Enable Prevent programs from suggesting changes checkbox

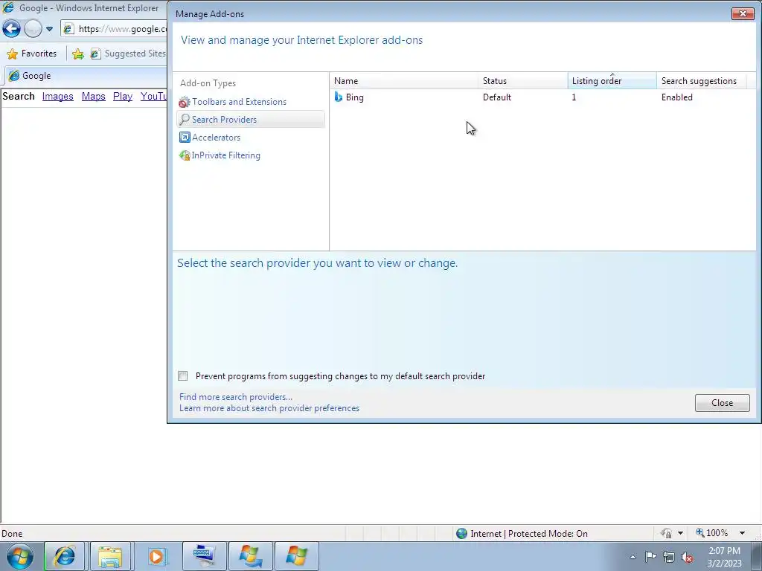(x=183, y=375)
